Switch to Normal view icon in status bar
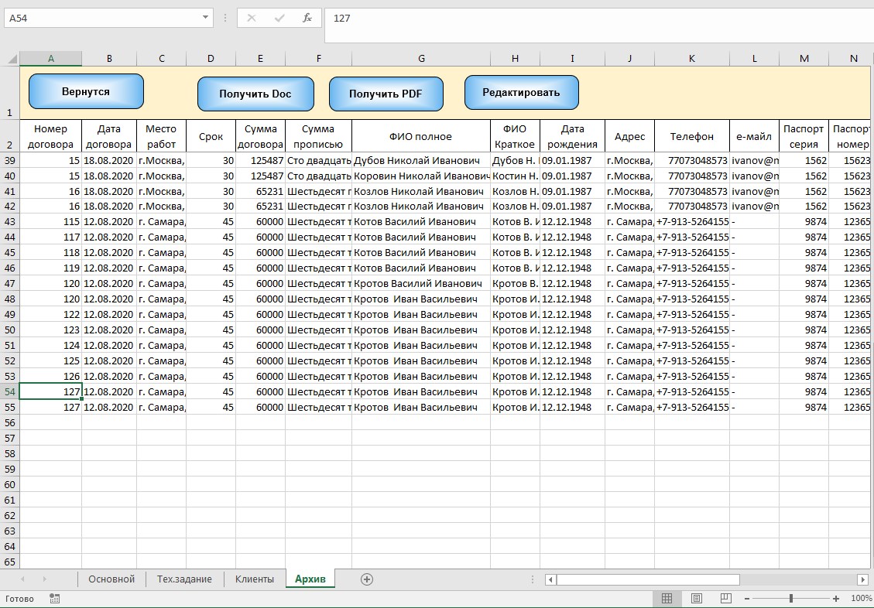This screenshot has width=874, height=608. 667,599
